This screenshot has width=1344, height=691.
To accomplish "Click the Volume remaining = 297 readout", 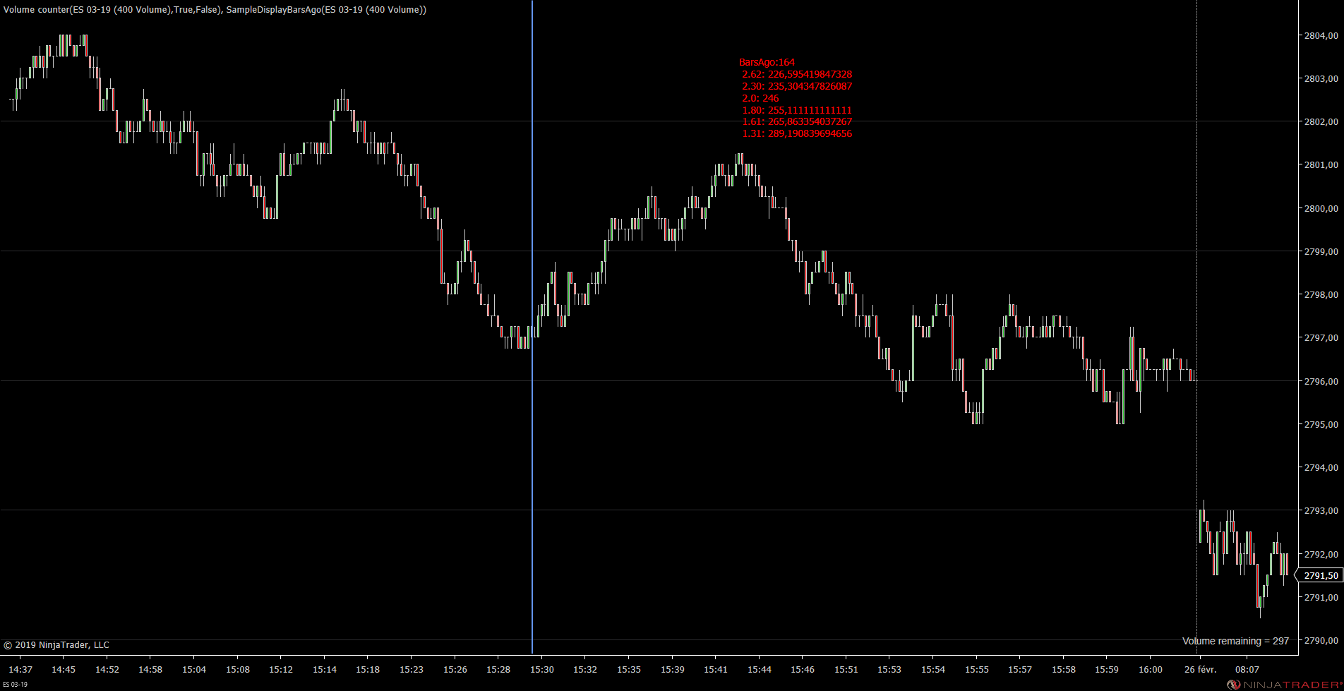I will pyautogui.click(x=1235, y=641).
